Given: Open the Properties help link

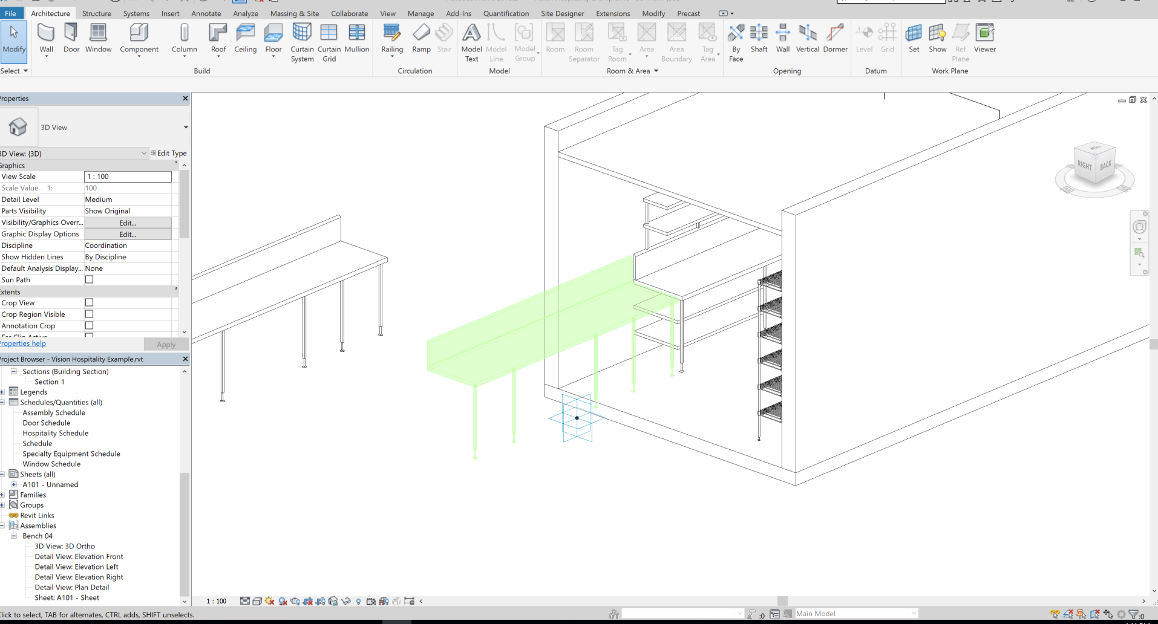Looking at the screenshot, I should [22, 343].
